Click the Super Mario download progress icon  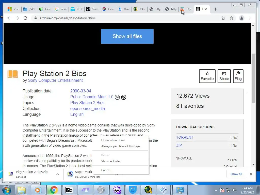(70, 174)
